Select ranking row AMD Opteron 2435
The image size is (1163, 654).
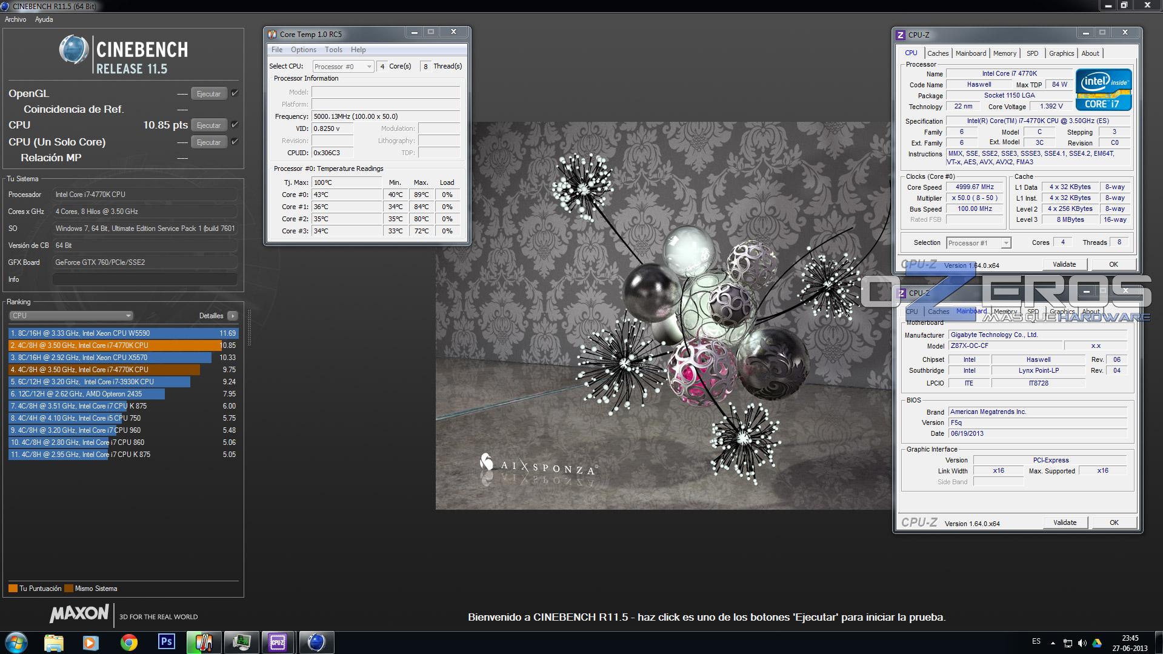[x=122, y=394]
